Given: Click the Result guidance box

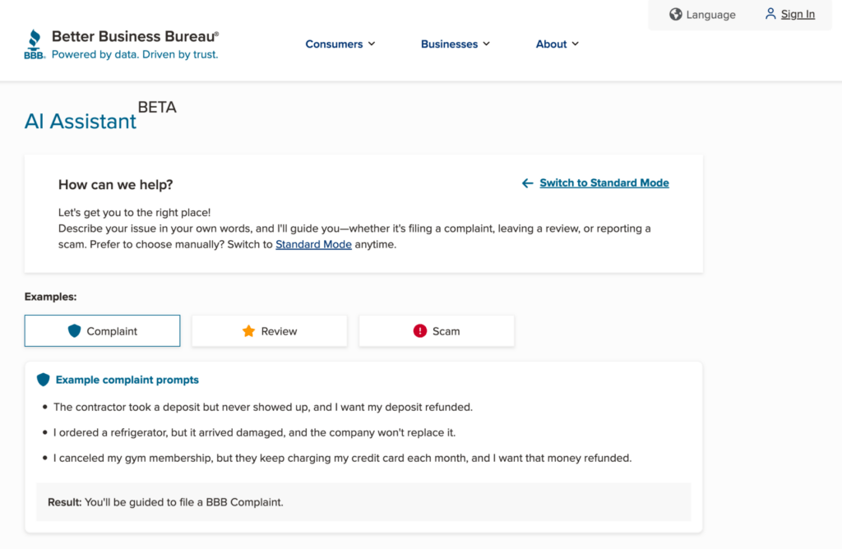Looking at the screenshot, I should click(363, 501).
